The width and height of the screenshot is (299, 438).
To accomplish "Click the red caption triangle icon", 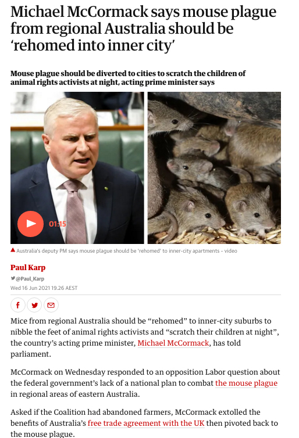I will tap(13, 250).
